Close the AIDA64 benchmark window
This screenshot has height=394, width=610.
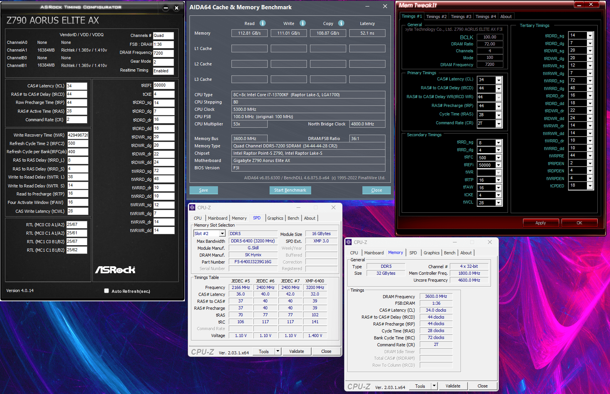click(x=385, y=7)
